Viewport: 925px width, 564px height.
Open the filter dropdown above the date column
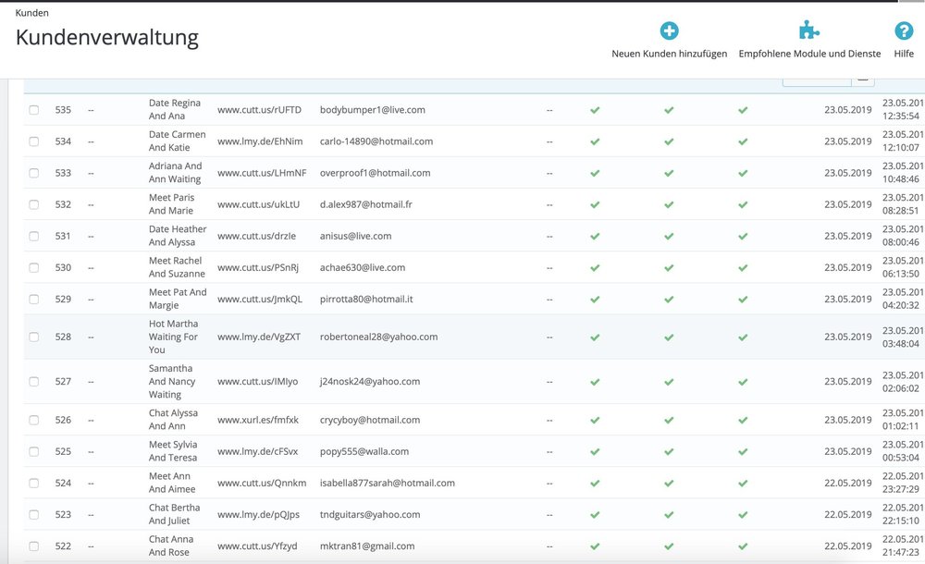click(x=864, y=81)
